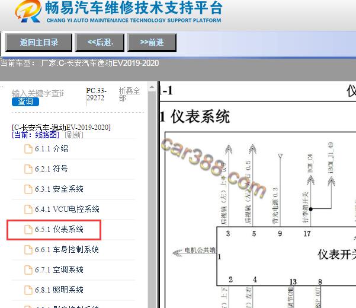Click the 返回主目录 button
This screenshot has height=308, width=356.
(39, 42)
